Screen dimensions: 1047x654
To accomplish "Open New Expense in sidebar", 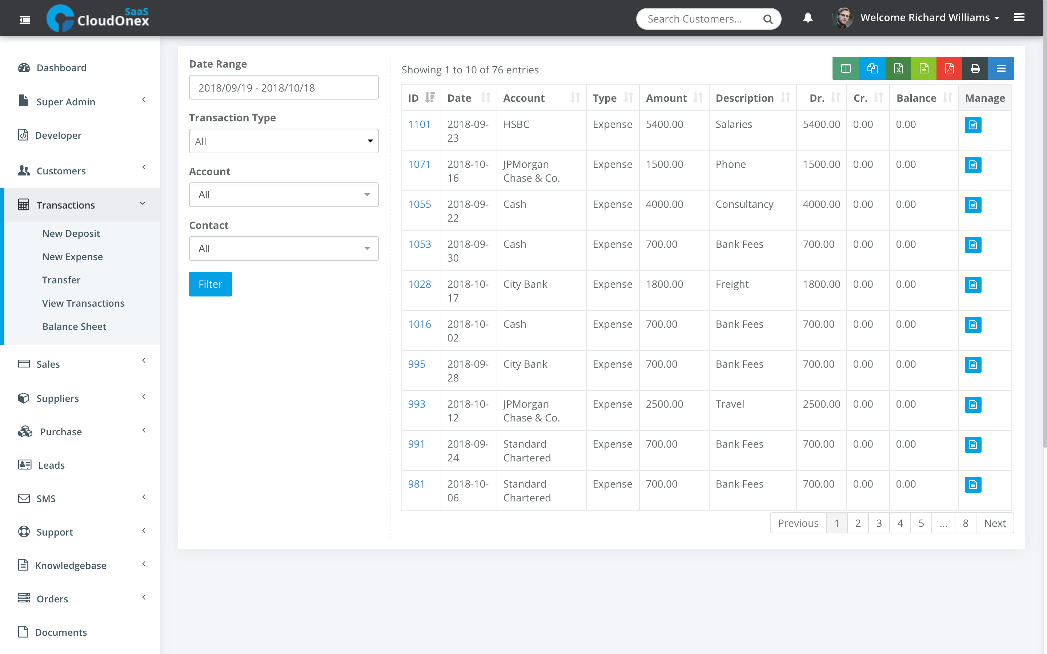I will coord(72,257).
